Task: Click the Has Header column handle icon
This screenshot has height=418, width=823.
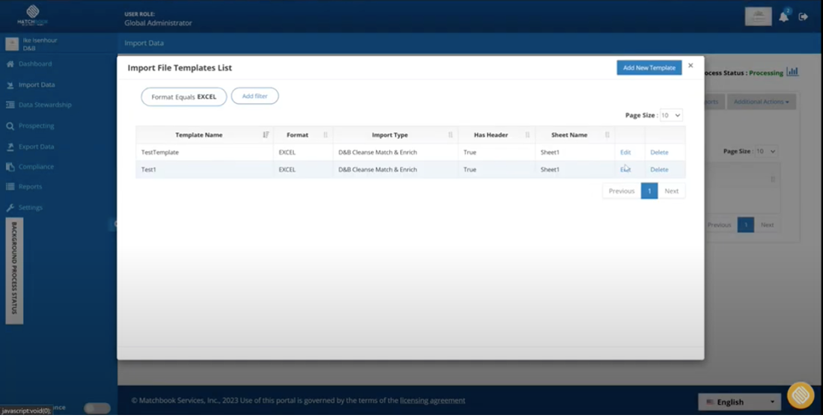Action: pyautogui.click(x=527, y=135)
